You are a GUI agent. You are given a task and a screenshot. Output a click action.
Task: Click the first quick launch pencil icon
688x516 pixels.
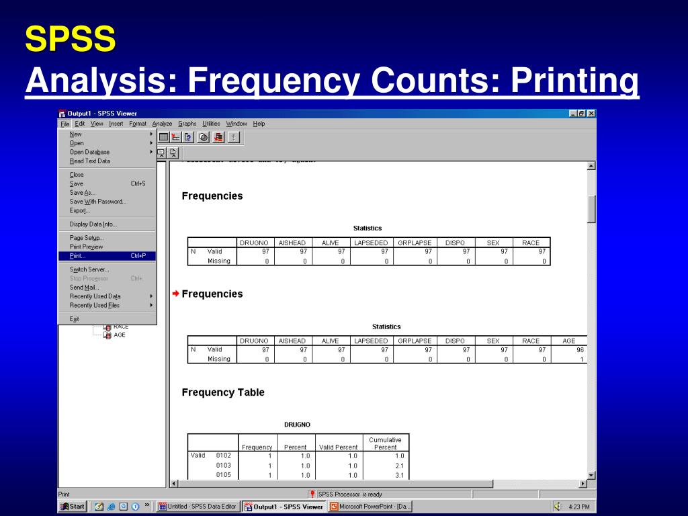99,507
